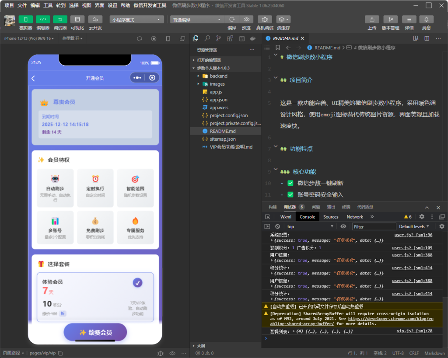This screenshot has width=448, height=358.
Task: Switch to the Network tab
Action: click(355, 217)
